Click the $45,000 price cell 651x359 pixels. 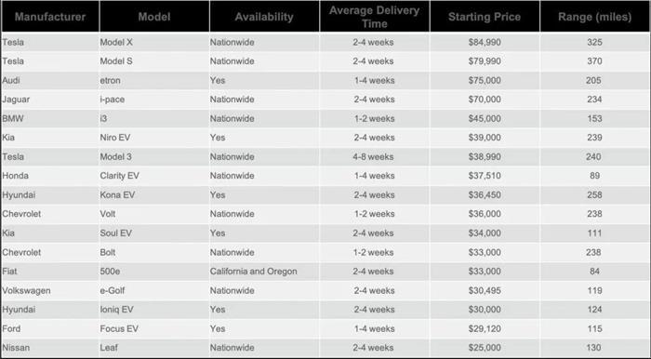pos(485,119)
